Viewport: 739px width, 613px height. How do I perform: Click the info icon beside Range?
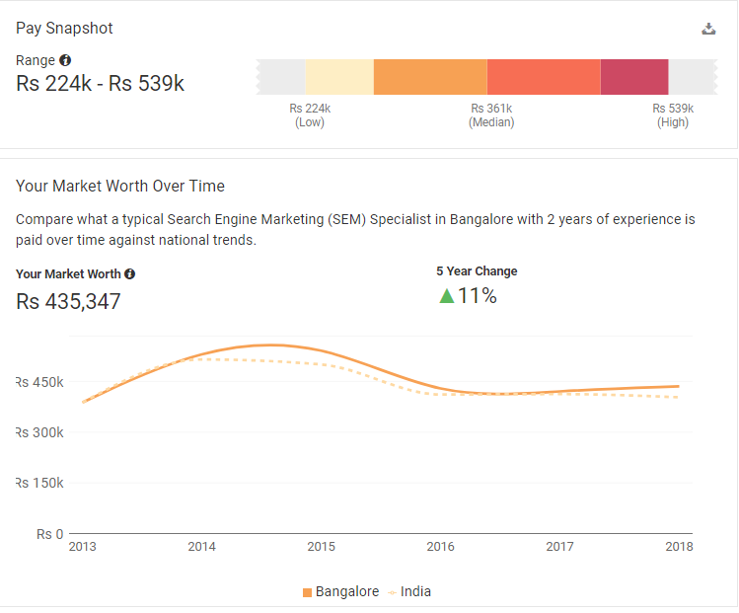[65, 60]
